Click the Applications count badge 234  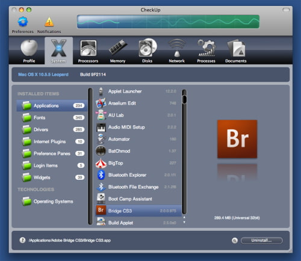[x=79, y=105]
